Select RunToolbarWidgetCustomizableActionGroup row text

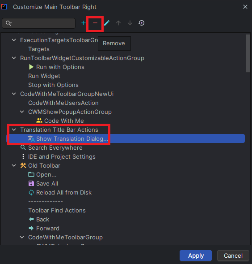point(82,58)
